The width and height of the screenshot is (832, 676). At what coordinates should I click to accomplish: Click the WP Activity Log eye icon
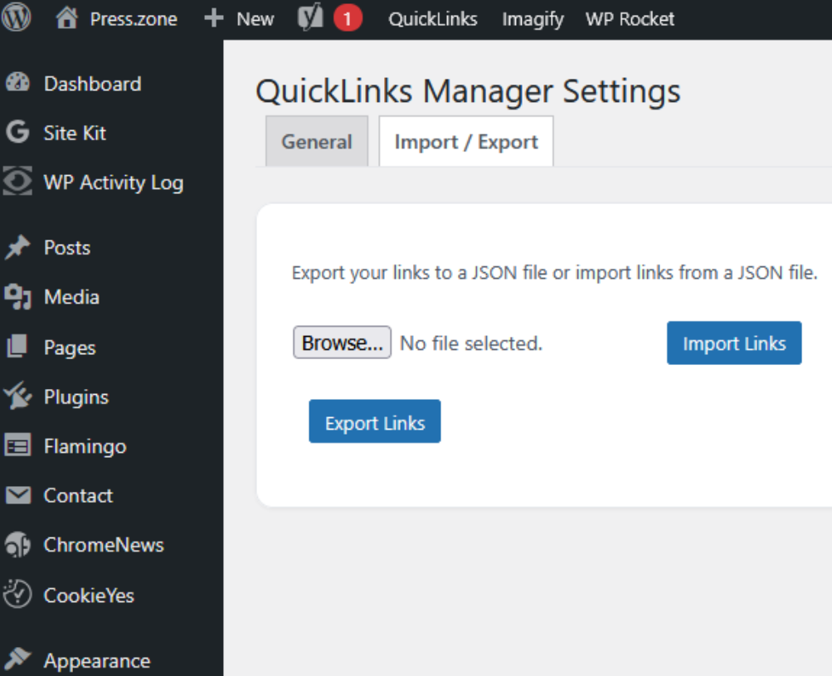[17, 182]
